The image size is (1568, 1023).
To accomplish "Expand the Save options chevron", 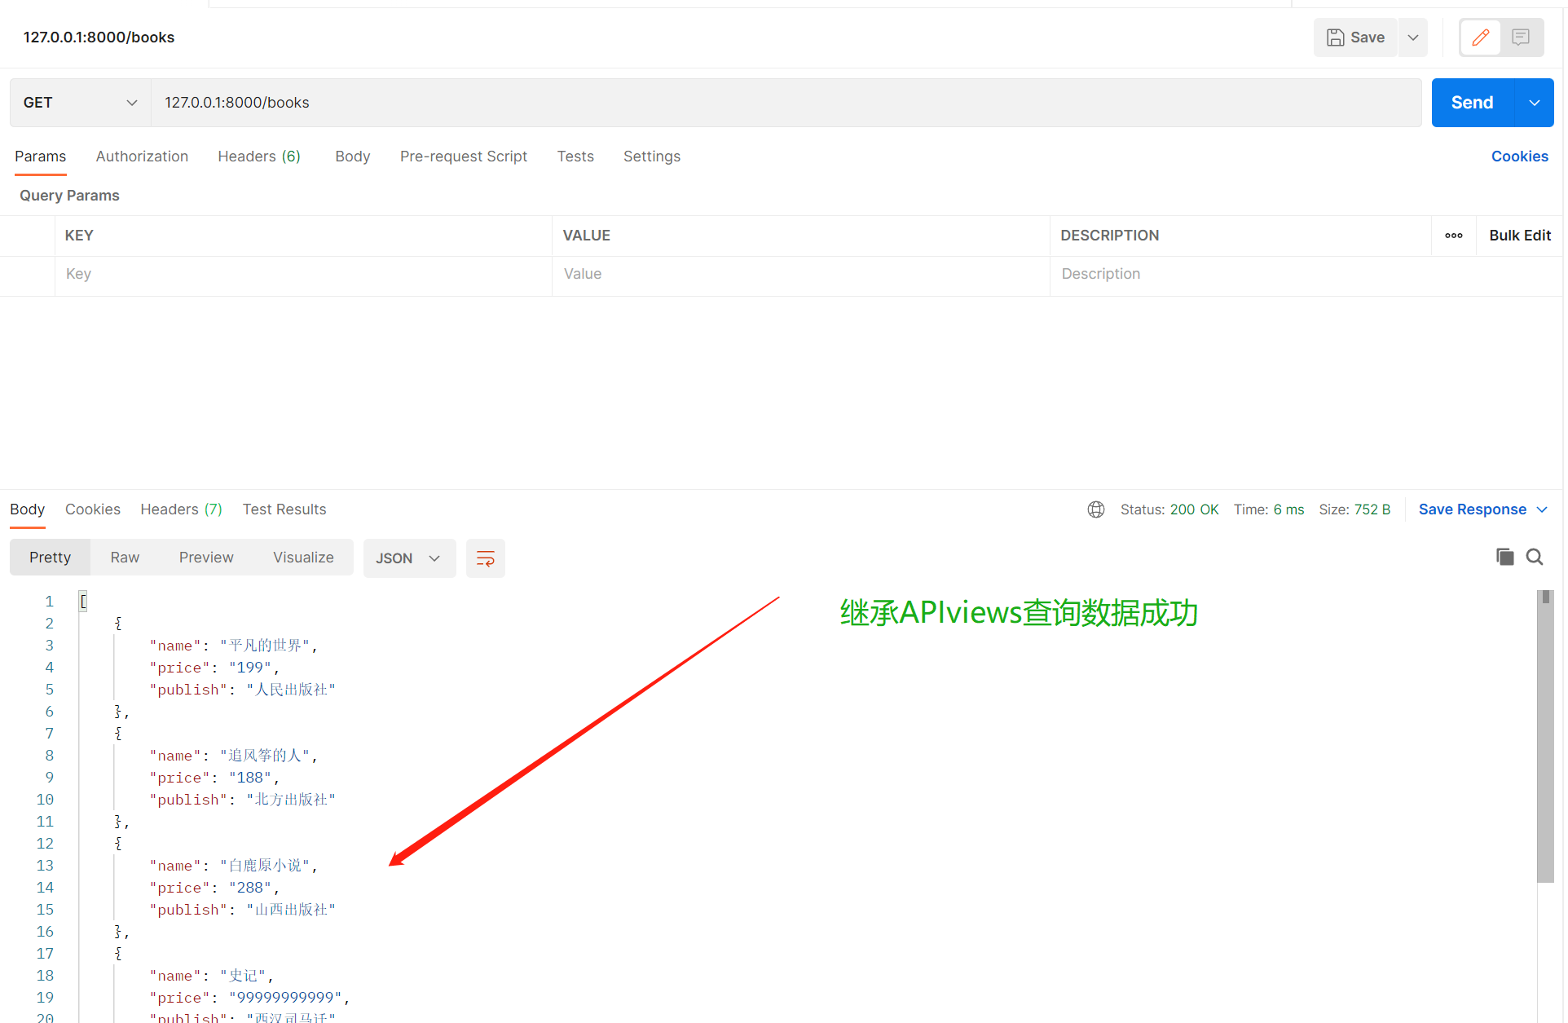I will coord(1413,37).
